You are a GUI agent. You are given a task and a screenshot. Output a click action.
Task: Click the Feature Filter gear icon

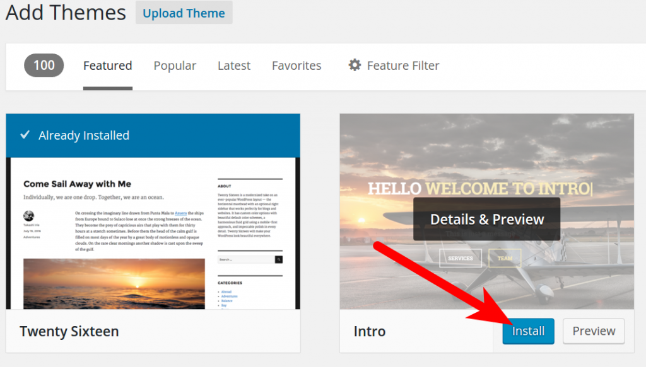(355, 65)
